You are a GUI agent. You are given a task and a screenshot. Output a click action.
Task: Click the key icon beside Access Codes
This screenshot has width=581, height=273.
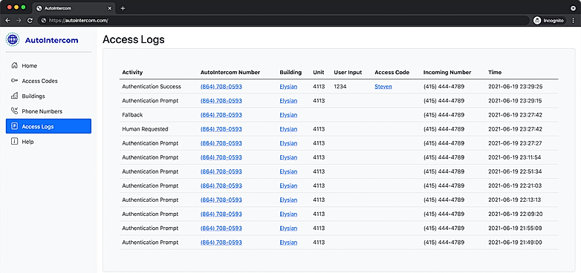[14, 81]
